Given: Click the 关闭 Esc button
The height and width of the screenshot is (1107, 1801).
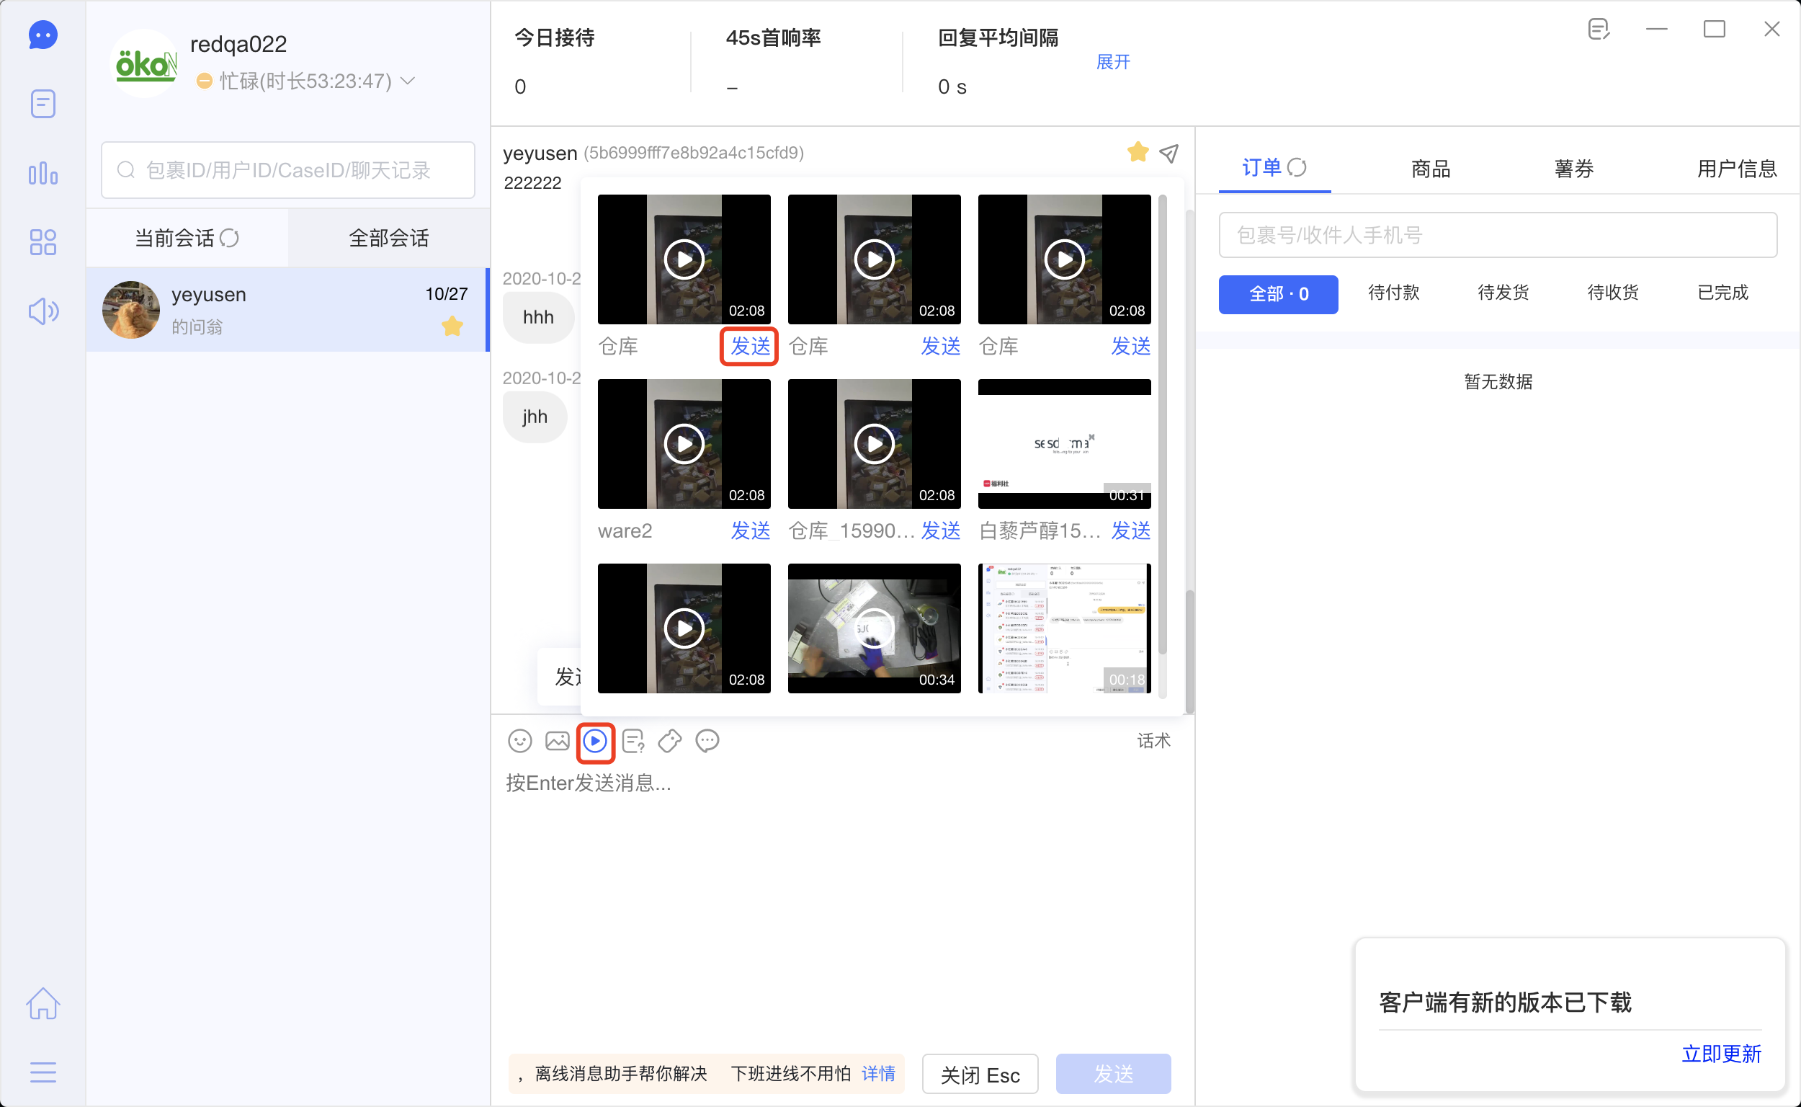Looking at the screenshot, I should click(979, 1074).
